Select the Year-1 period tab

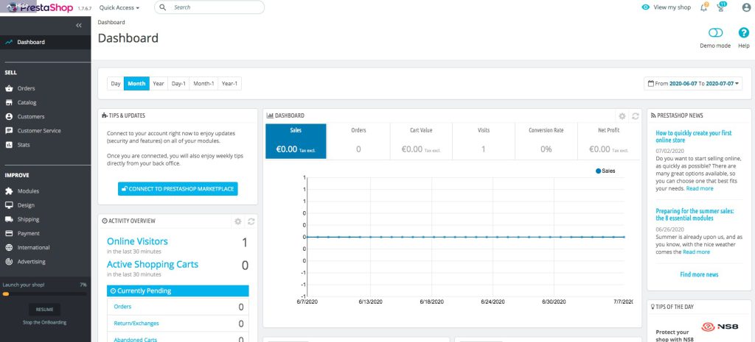coord(230,84)
